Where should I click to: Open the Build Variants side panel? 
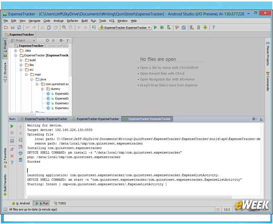click(5, 185)
